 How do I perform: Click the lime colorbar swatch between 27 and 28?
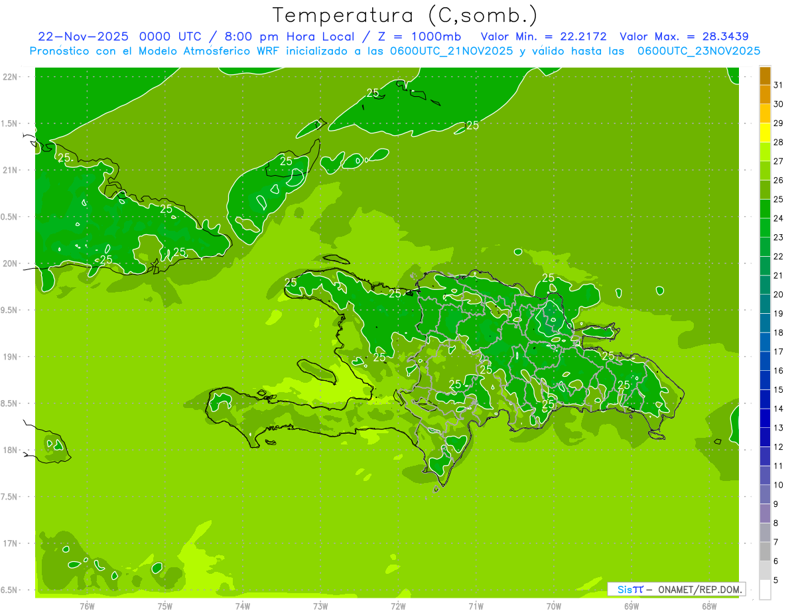click(x=765, y=152)
